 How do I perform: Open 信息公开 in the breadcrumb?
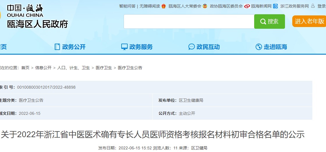coord(43,68)
